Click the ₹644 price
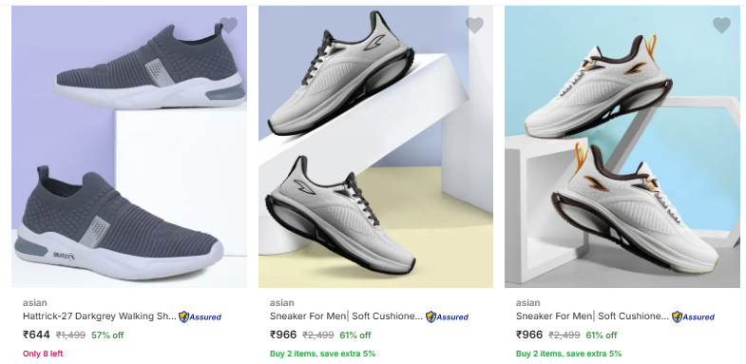This screenshot has height=364, width=746. [36, 335]
